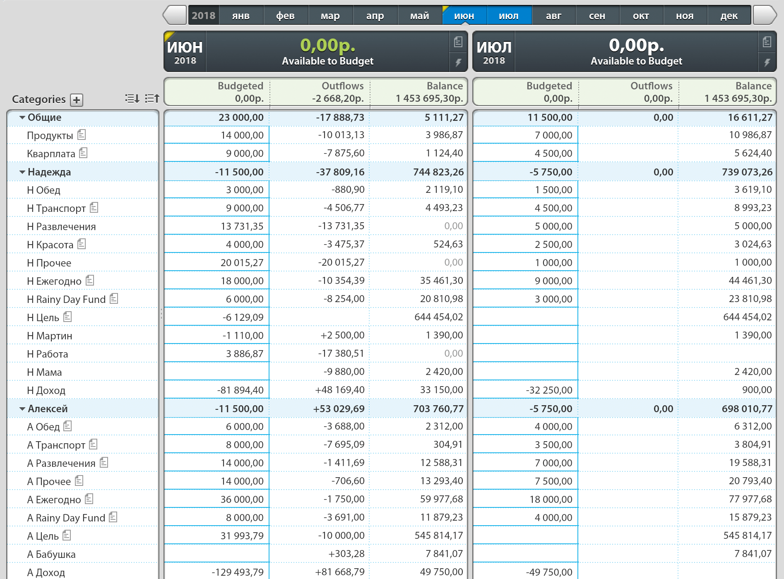Go to previous months with left arrow
Image resolution: width=784 pixels, height=579 pixels.
pos(175,15)
